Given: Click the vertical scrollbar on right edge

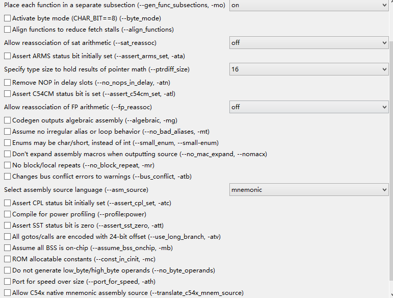Looking at the screenshot, I should pos(391,153).
